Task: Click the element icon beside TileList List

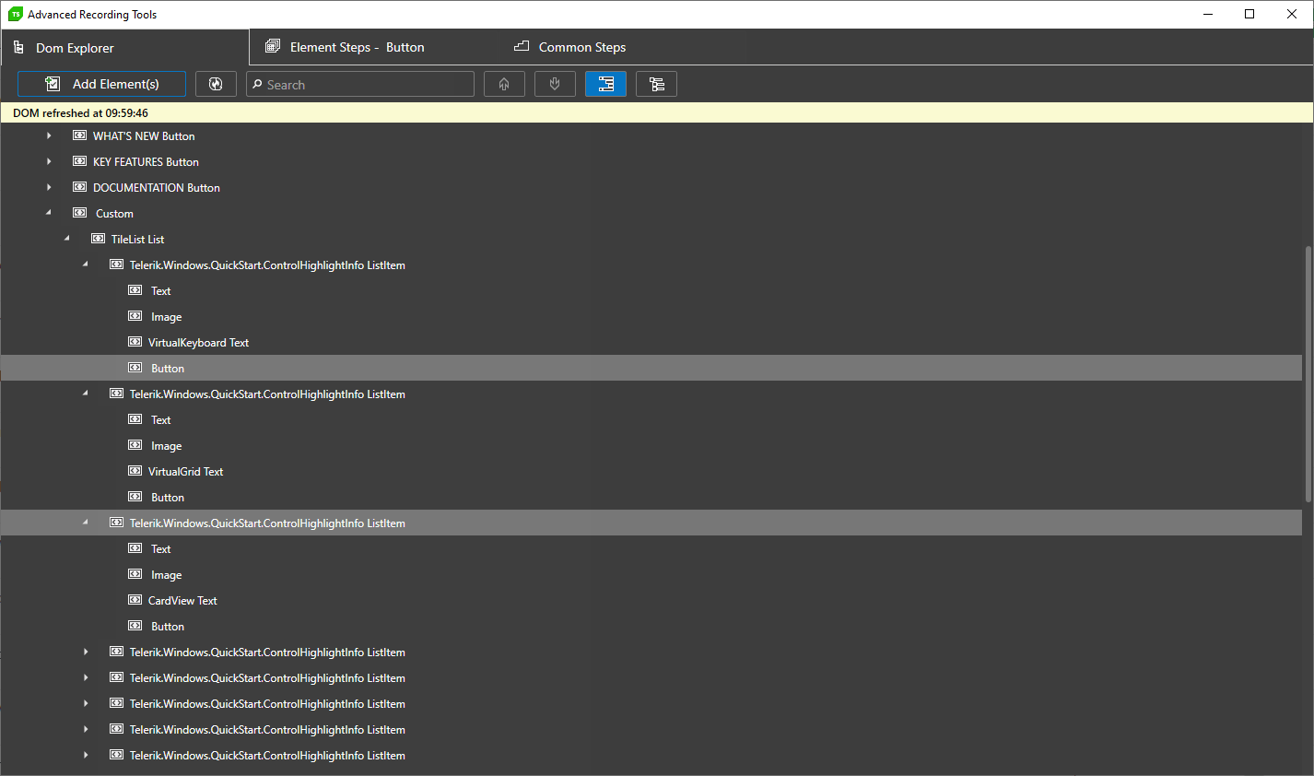Action: coord(98,239)
